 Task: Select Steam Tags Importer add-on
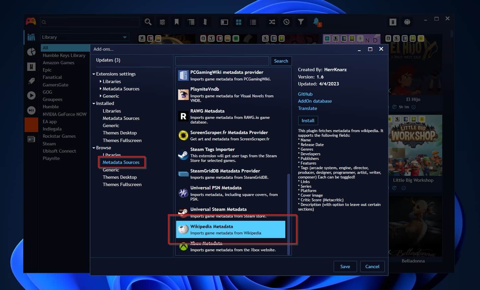(x=231, y=155)
